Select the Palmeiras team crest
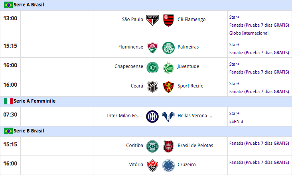This screenshot has height=175, width=292. pos(168,48)
